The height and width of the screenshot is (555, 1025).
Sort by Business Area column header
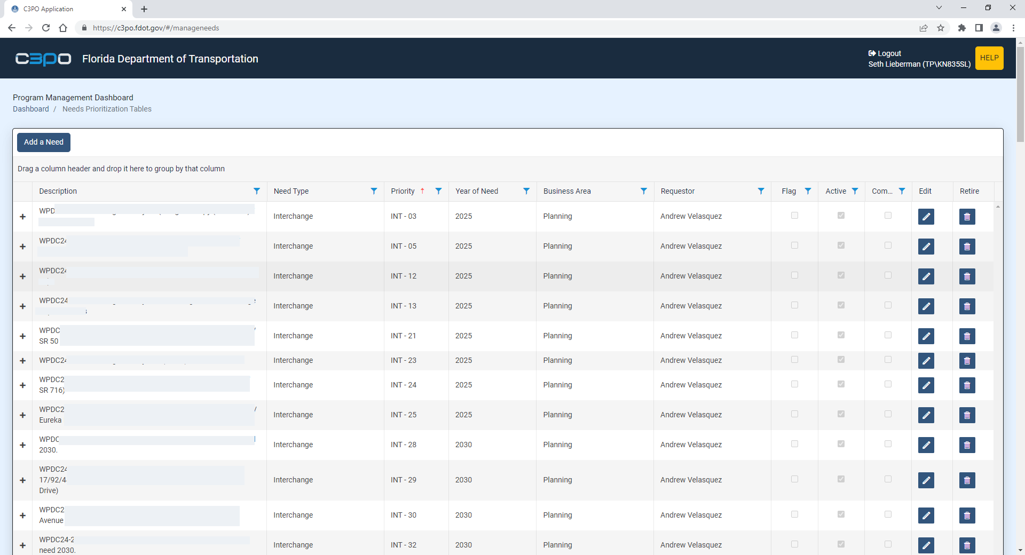click(x=567, y=191)
